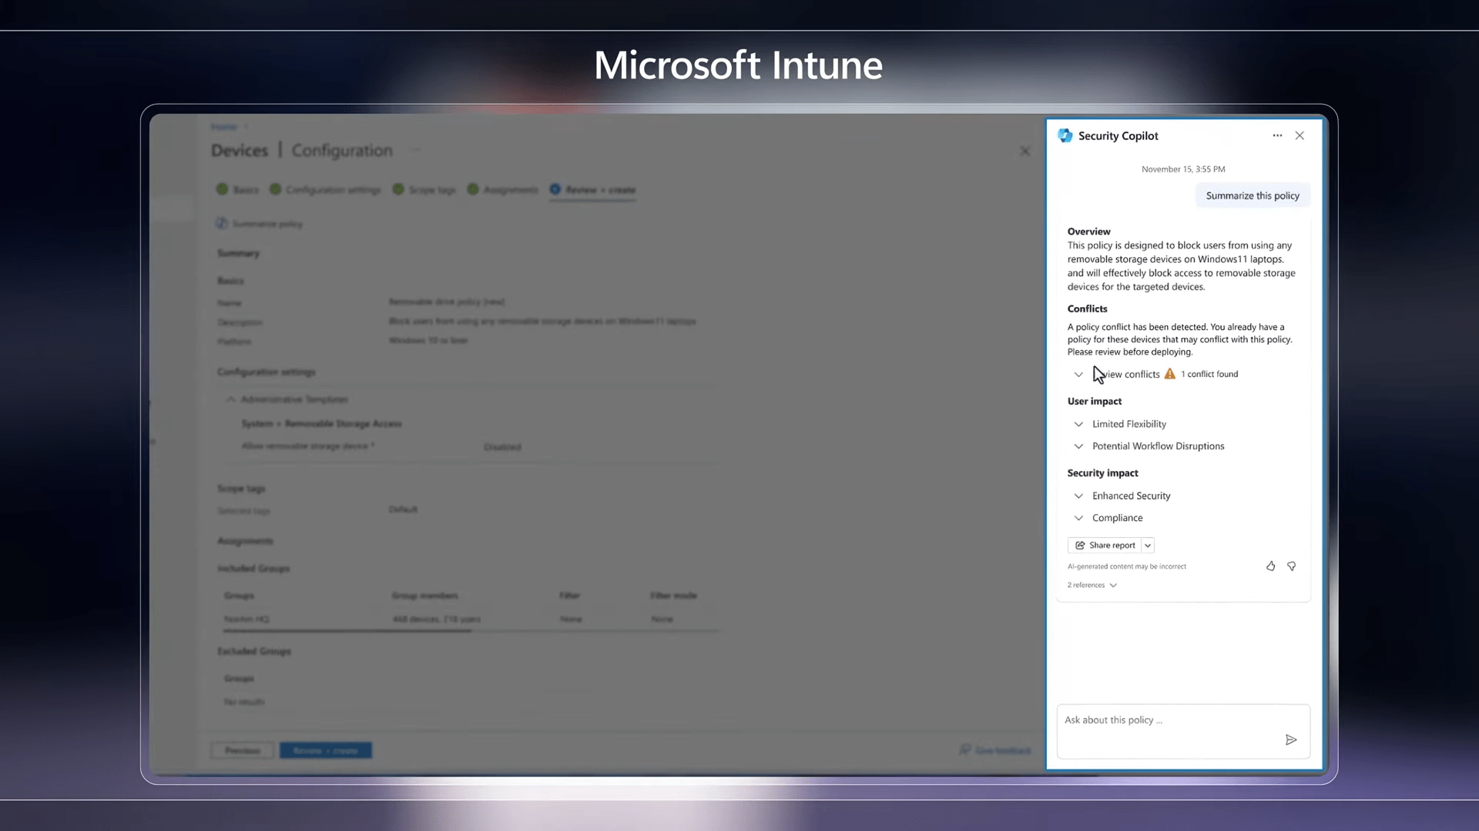This screenshot has width=1479, height=831.
Task: Click the send message arrow icon
Action: [1291, 739]
